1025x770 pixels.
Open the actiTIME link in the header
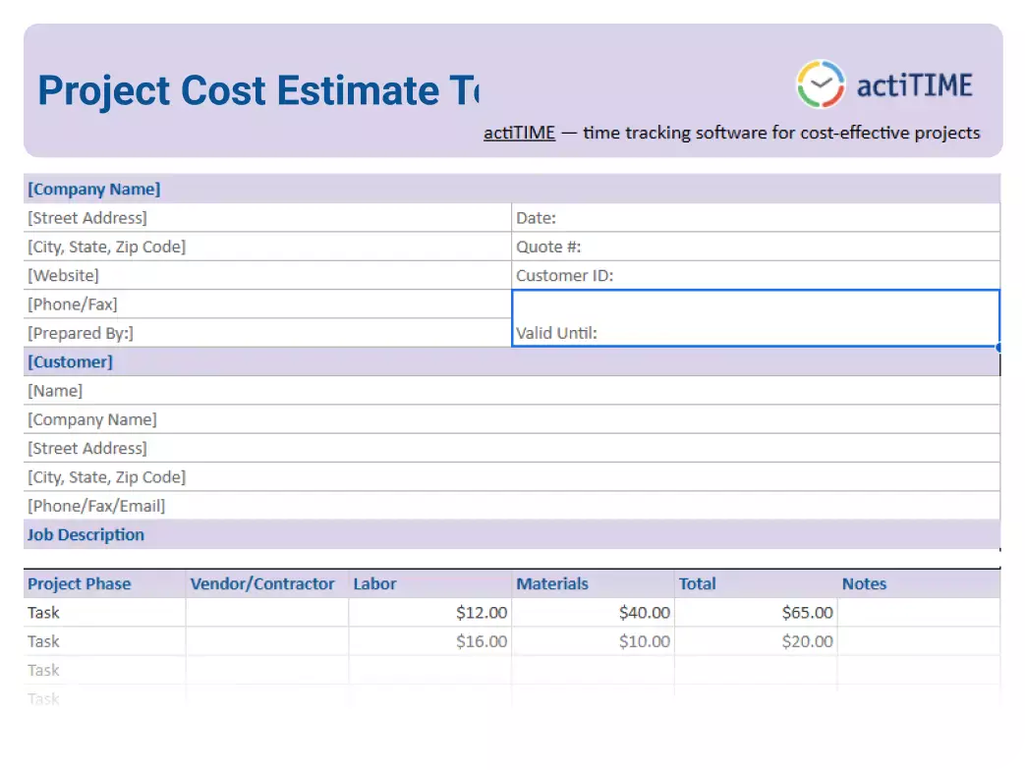pyautogui.click(x=519, y=133)
